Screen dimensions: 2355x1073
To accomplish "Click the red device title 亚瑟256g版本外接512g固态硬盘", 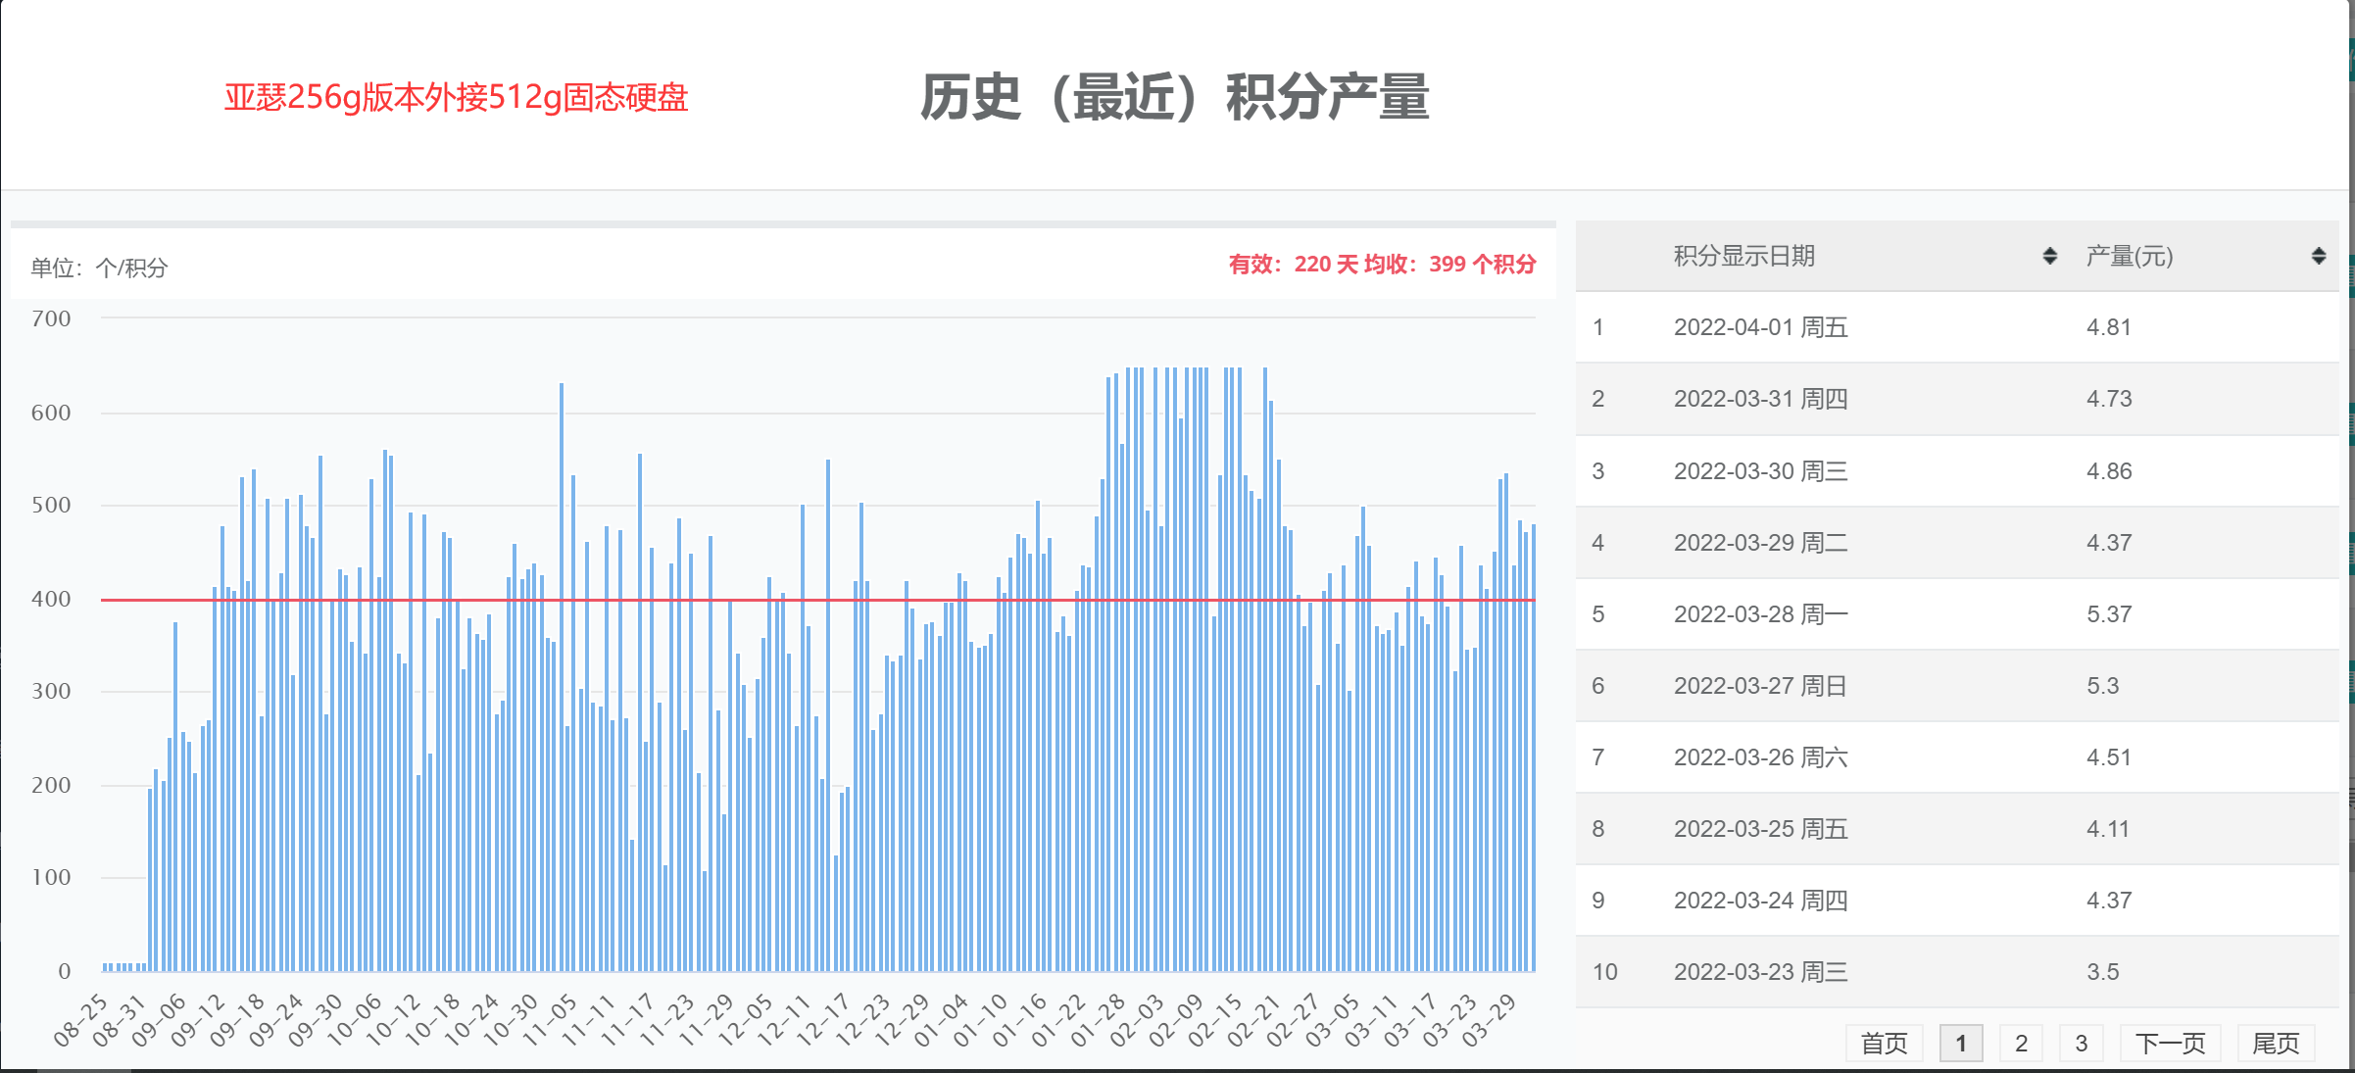I will click(457, 97).
